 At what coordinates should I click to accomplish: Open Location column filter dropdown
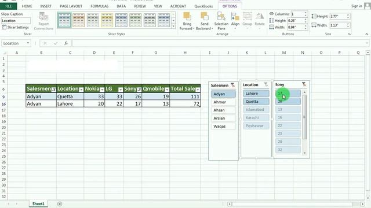click(x=81, y=90)
